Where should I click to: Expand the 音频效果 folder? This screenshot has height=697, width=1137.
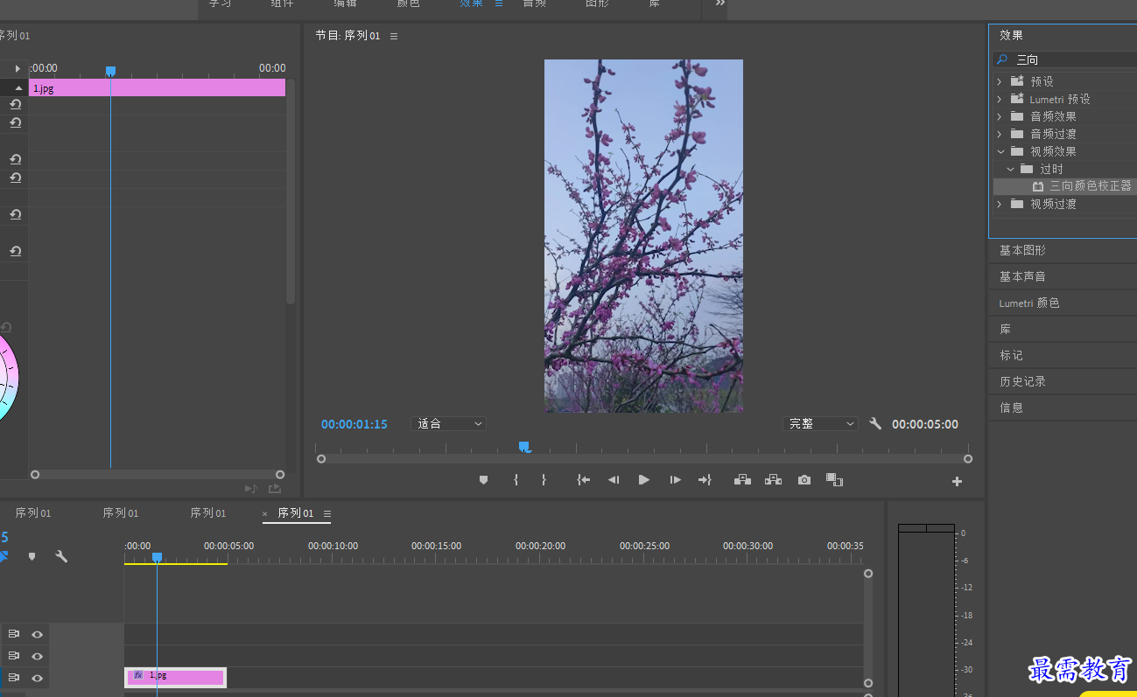tap(1000, 116)
